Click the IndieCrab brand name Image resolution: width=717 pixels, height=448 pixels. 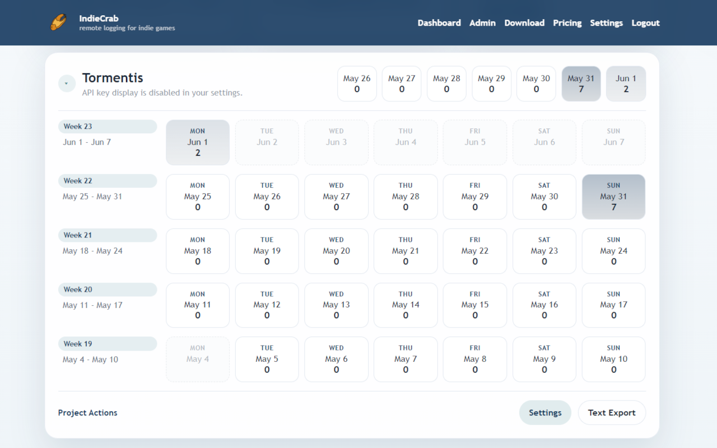[x=99, y=18]
